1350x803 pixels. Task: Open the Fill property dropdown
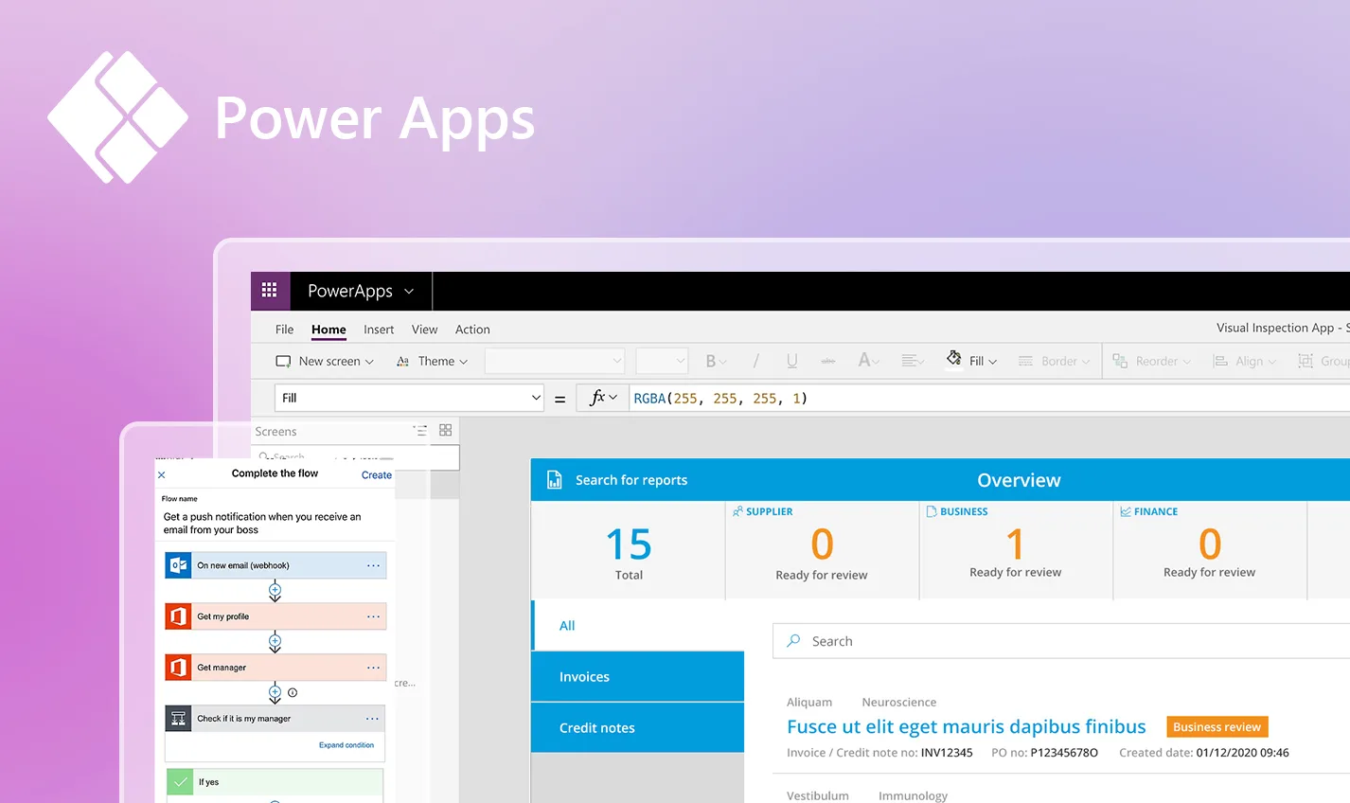(536, 399)
